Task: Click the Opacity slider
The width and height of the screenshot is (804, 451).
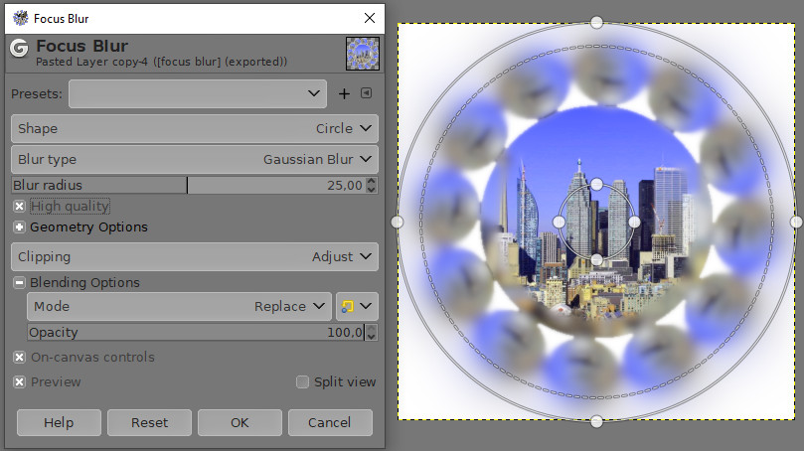Action: tap(197, 333)
